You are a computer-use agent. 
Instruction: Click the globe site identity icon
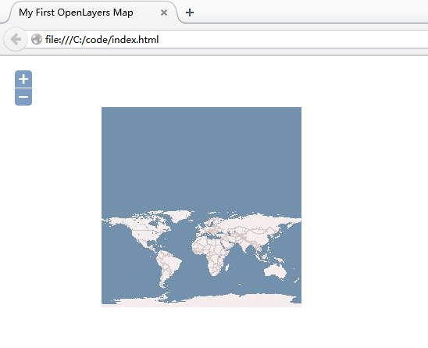(x=36, y=39)
